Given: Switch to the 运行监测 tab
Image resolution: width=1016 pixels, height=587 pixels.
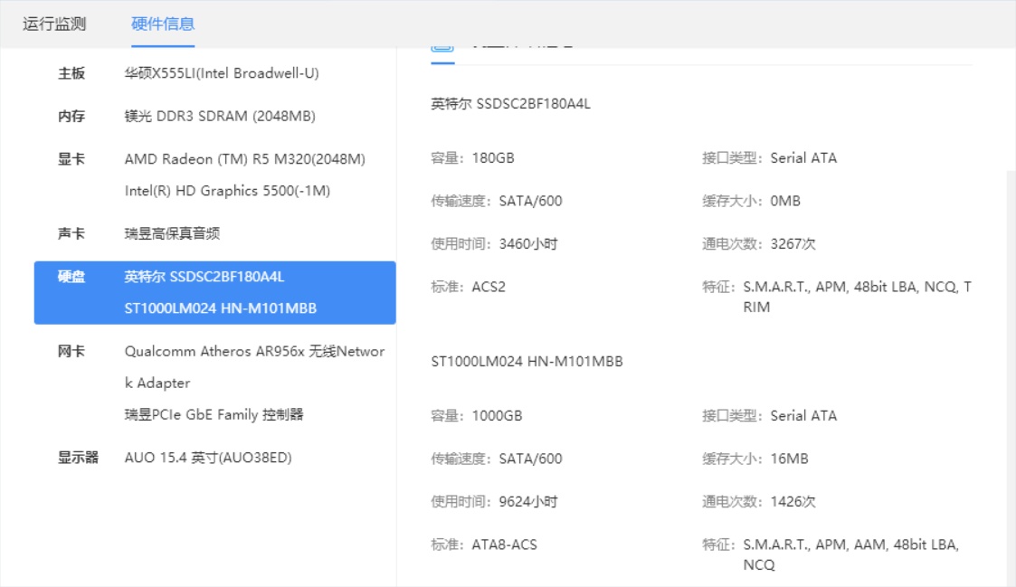Looking at the screenshot, I should (x=54, y=24).
